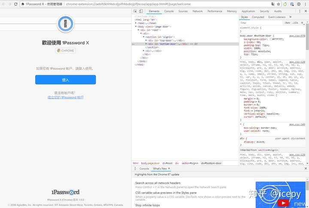This screenshot has width=309, height=208.
Task: Select the html lang en node
Action: tap(146, 20)
